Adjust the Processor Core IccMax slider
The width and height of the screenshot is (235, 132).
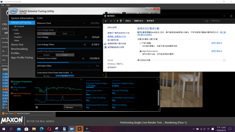(x=69, y=62)
